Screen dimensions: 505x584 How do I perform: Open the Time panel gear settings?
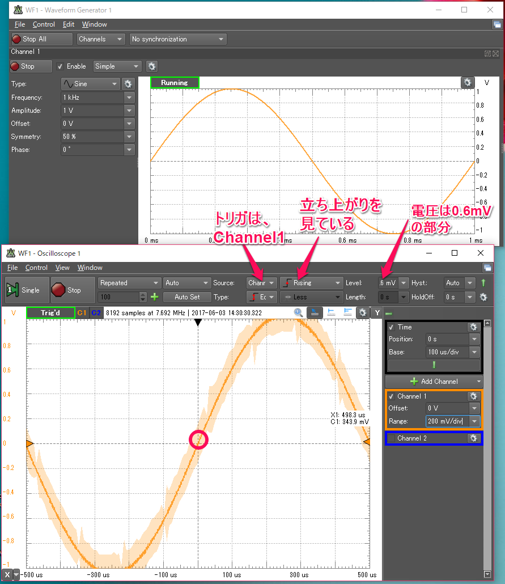point(473,327)
